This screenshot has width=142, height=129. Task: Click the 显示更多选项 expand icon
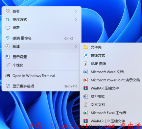pos(7,86)
